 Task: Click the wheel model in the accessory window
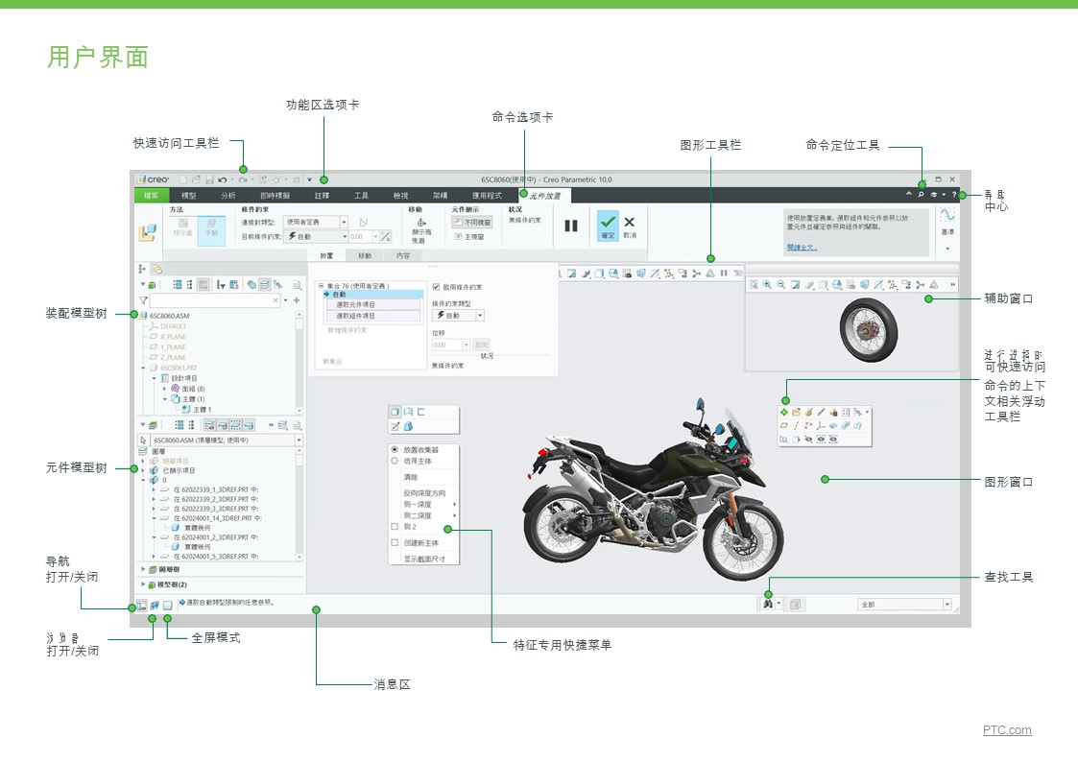click(x=869, y=330)
